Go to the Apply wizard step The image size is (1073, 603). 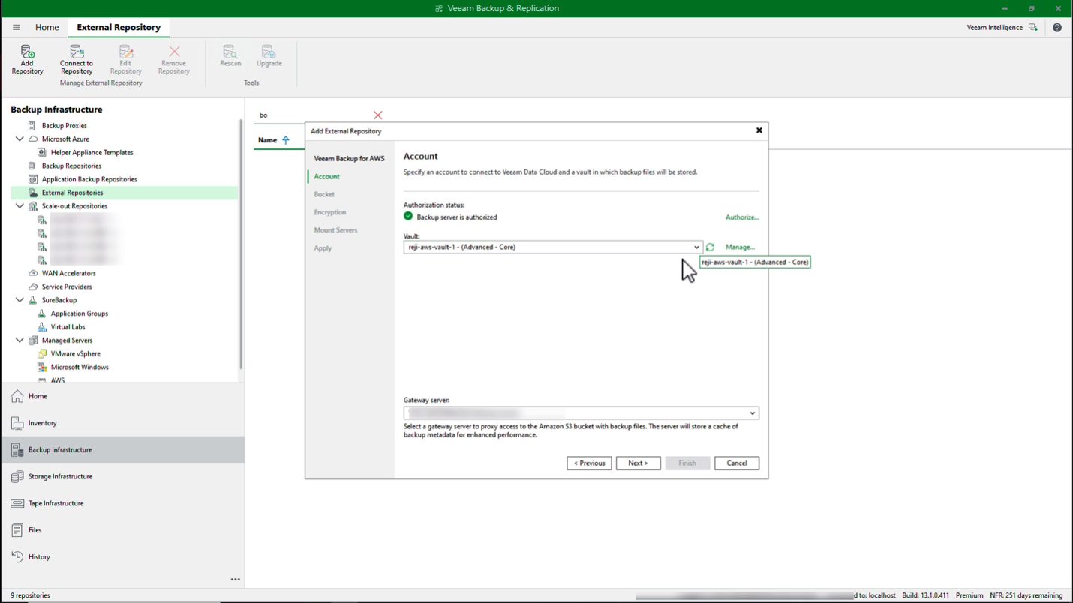click(x=323, y=248)
